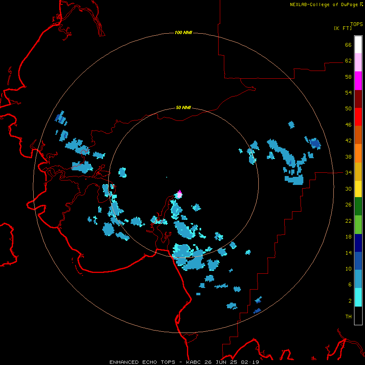Viewport: 365px width, 365px height.
Task: Click the legend value '58'
Action: pos(348,77)
